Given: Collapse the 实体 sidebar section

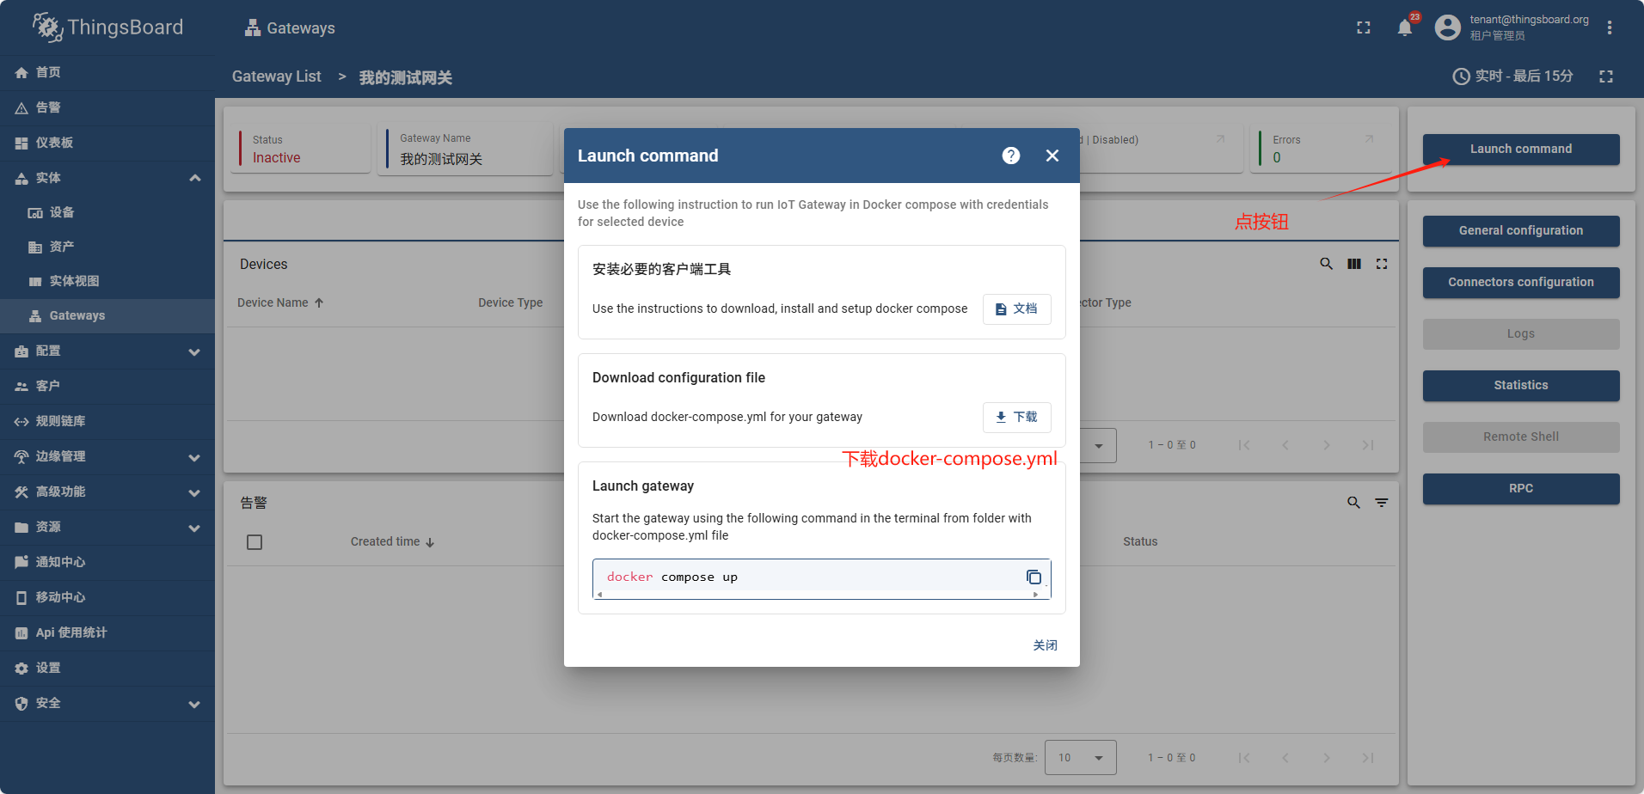Looking at the screenshot, I should [x=195, y=178].
